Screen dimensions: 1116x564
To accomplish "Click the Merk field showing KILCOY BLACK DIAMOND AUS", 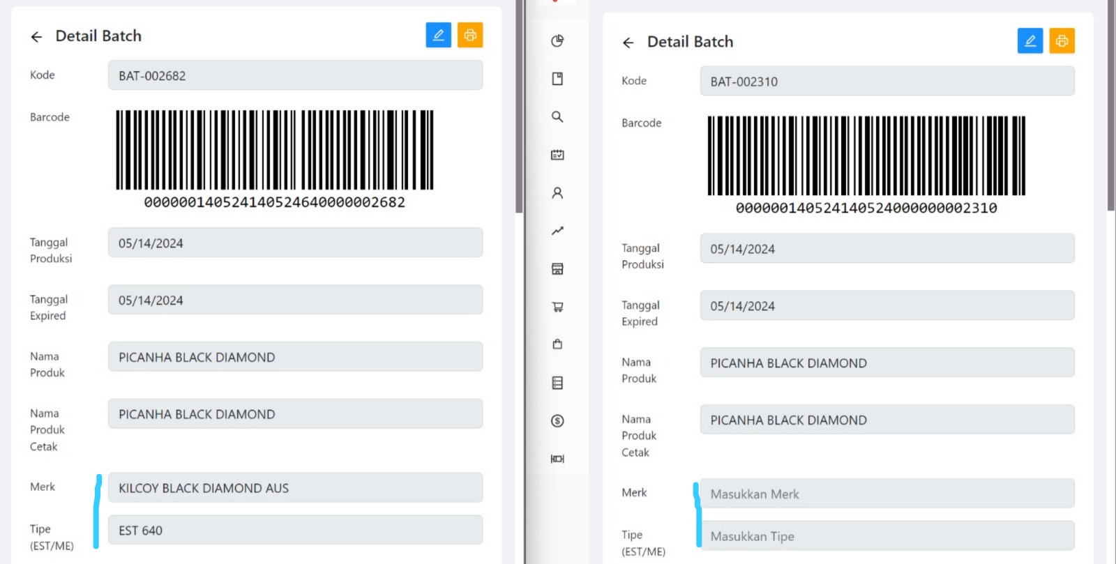I will pyautogui.click(x=295, y=488).
